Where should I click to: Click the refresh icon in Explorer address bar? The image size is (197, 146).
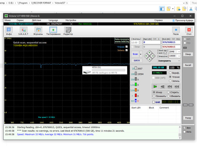[x=187, y=3]
